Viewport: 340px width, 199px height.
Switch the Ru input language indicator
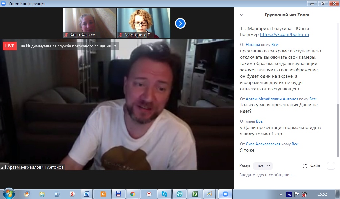click(x=289, y=194)
